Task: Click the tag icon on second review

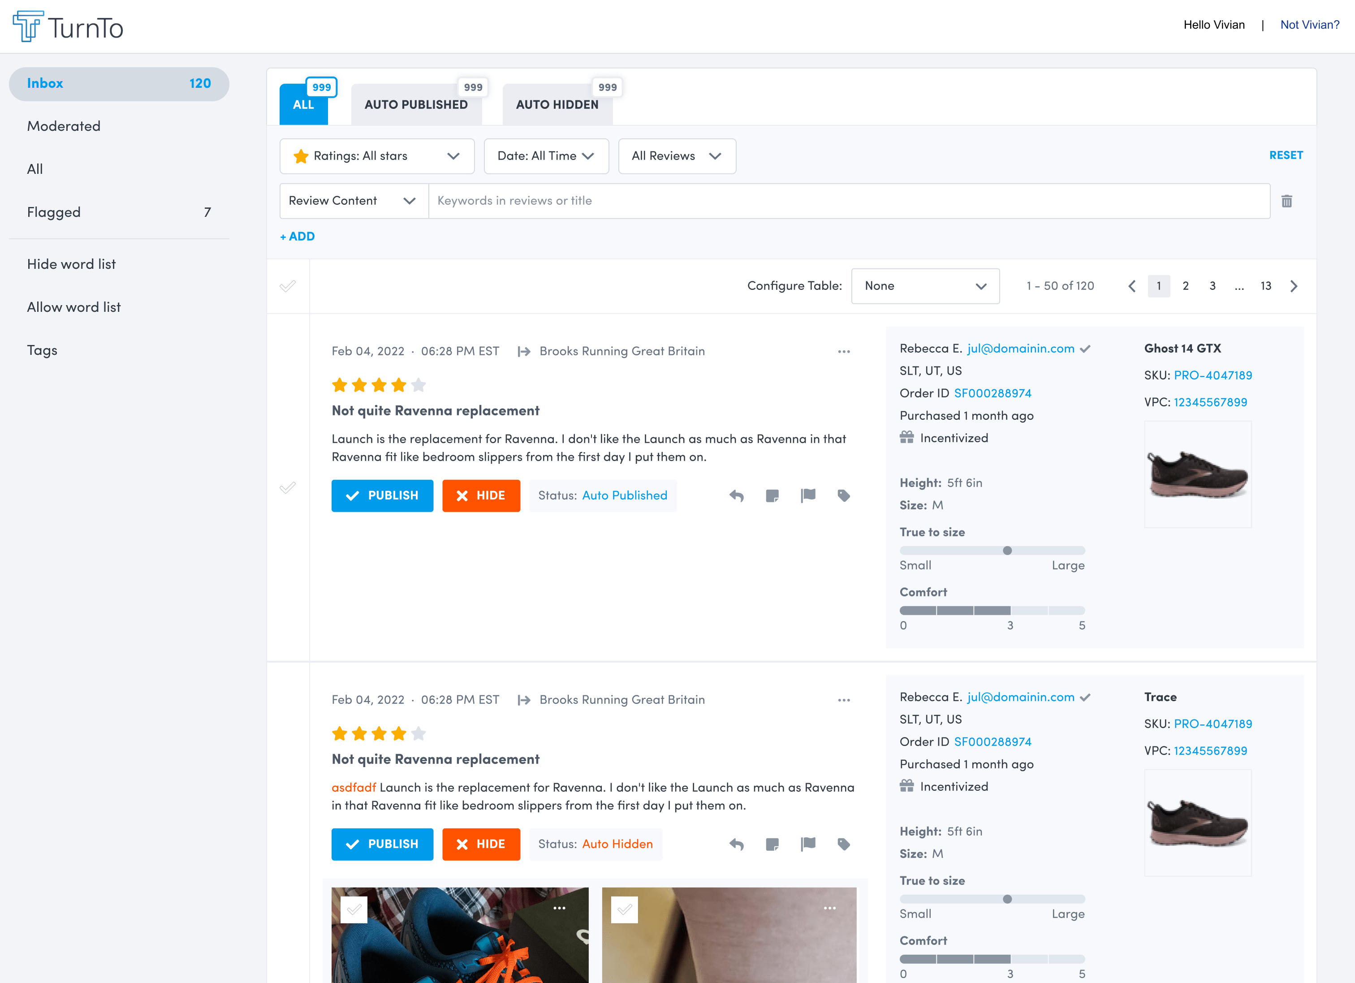Action: click(x=844, y=844)
